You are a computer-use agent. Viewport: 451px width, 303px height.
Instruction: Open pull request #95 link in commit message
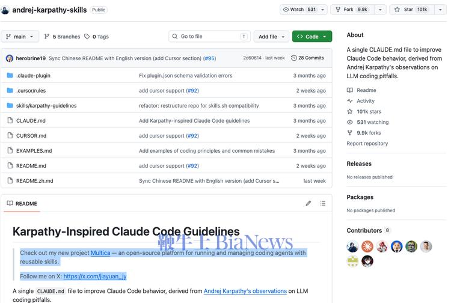click(x=210, y=58)
